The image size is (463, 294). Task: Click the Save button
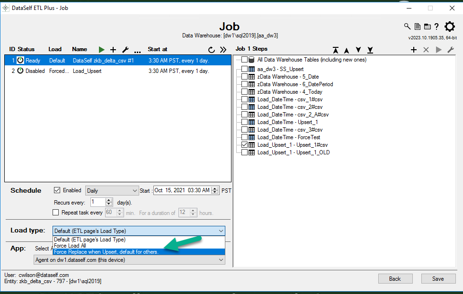coord(438,279)
